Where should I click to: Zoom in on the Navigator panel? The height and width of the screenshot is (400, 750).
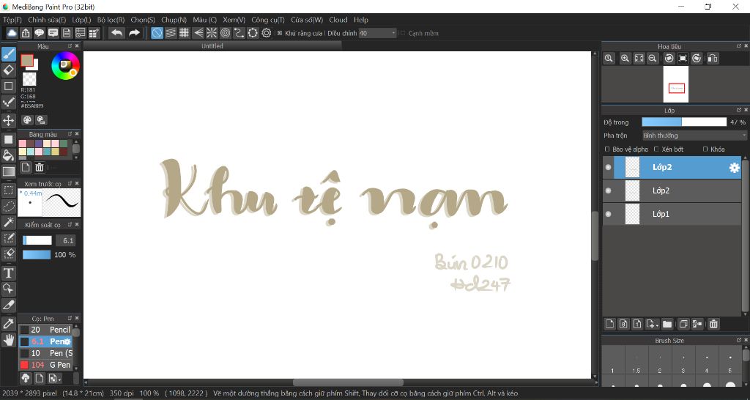coord(625,59)
